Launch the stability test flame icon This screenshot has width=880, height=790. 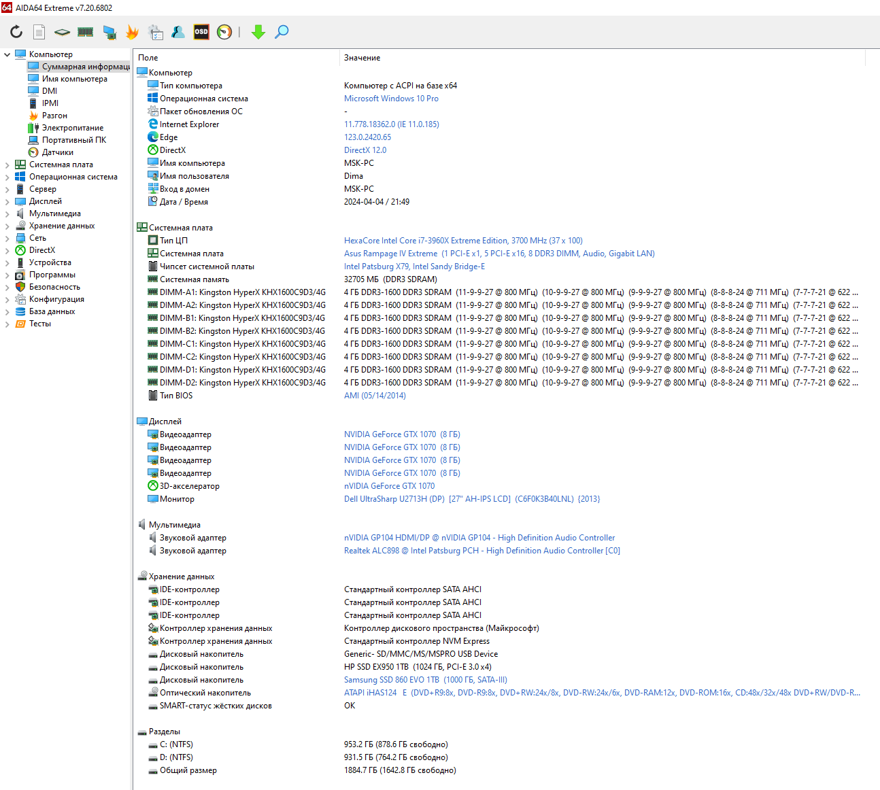[x=132, y=32]
